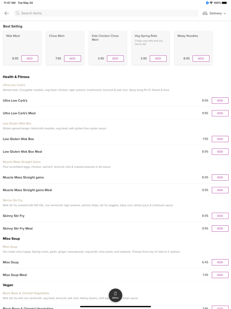The image size is (231, 309).
Task: Tap the location services icon
Action: 207,3
